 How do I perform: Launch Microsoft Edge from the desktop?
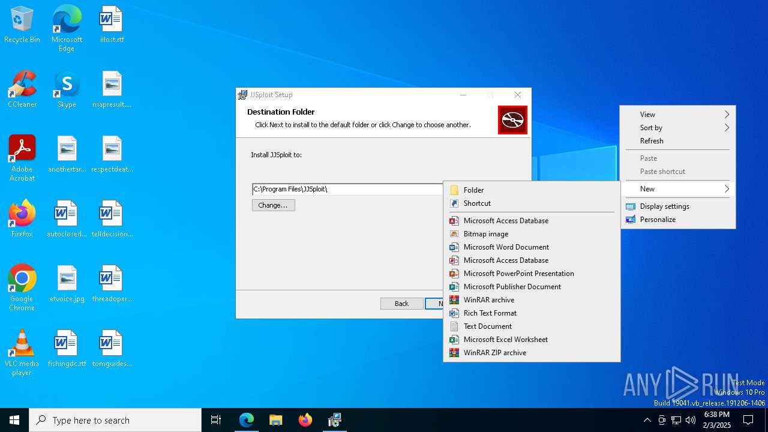coord(67,29)
